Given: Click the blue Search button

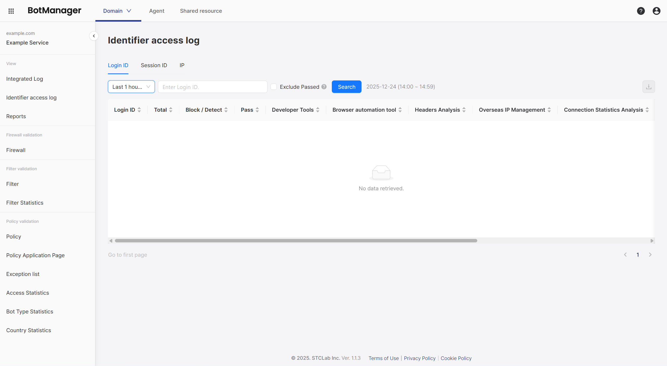Looking at the screenshot, I should (346, 87).
